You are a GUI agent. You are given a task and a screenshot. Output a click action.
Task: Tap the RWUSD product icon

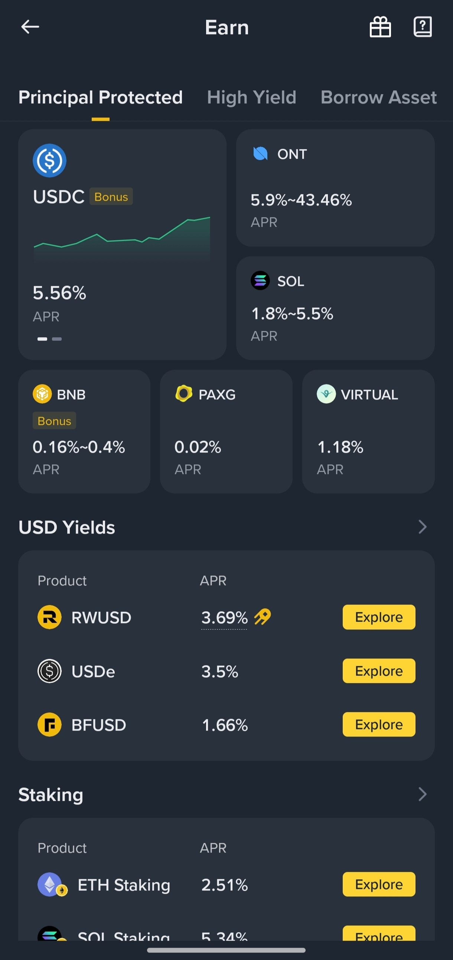(x=49, y=617)
